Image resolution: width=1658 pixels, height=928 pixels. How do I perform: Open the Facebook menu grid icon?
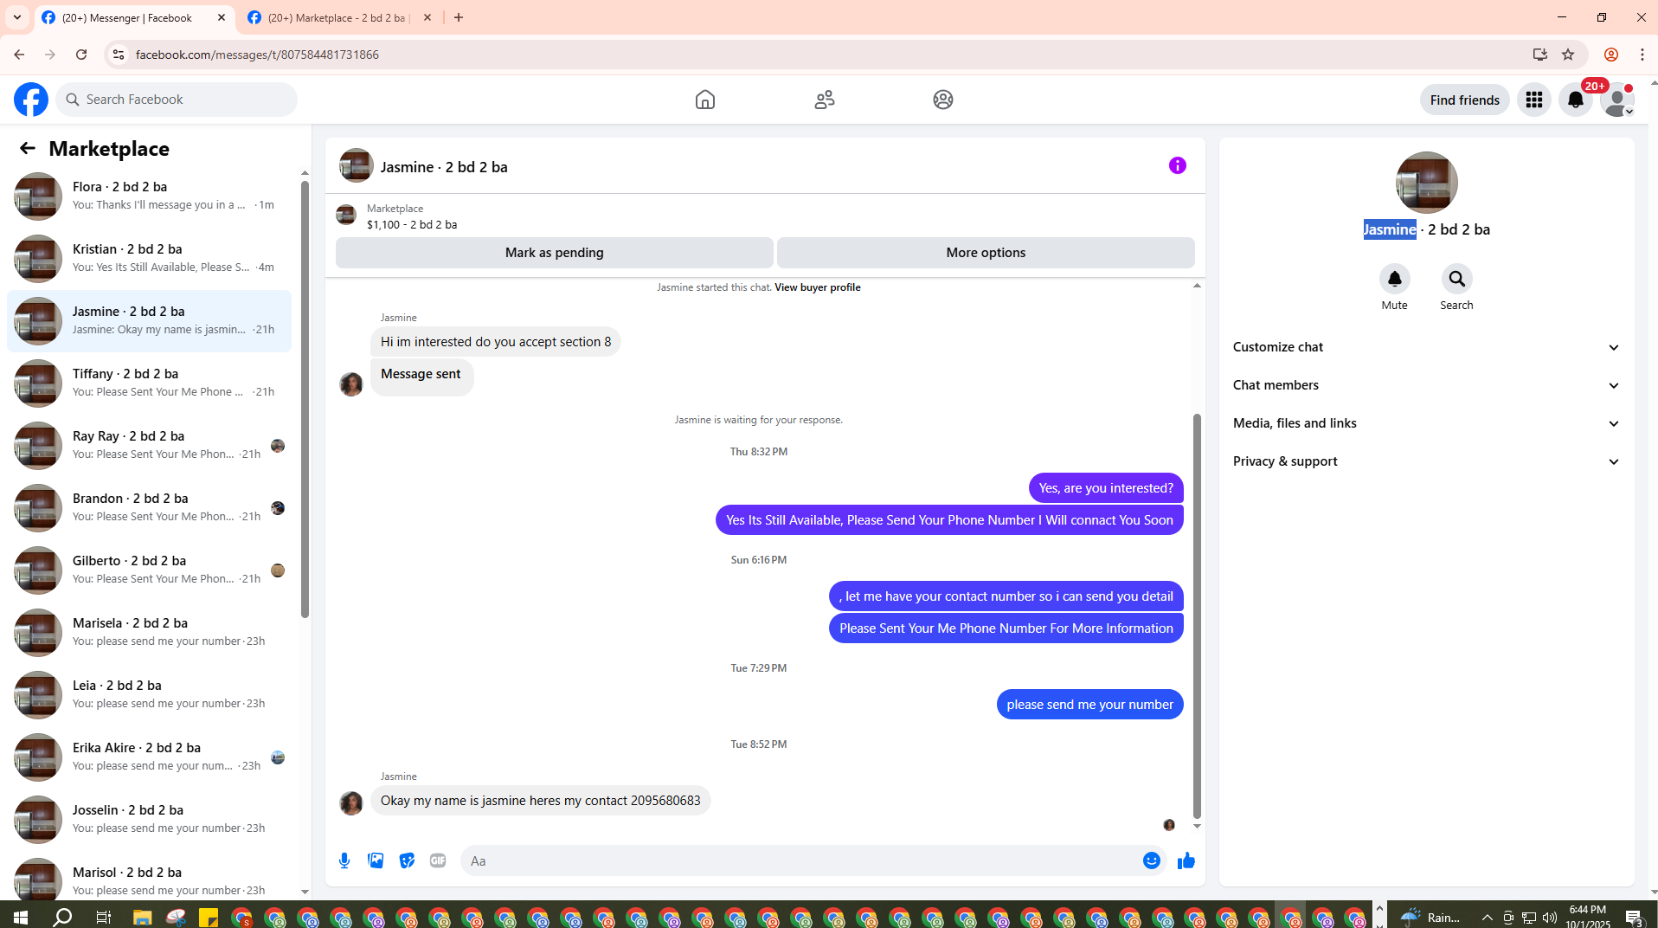coord(1534,100)
